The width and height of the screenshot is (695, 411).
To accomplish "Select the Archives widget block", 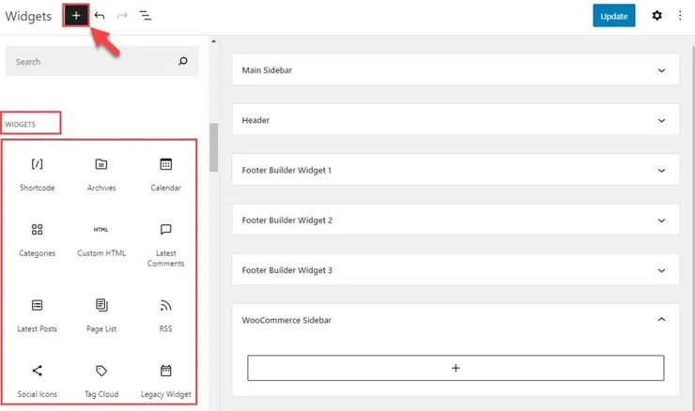I will click(101, 174).
